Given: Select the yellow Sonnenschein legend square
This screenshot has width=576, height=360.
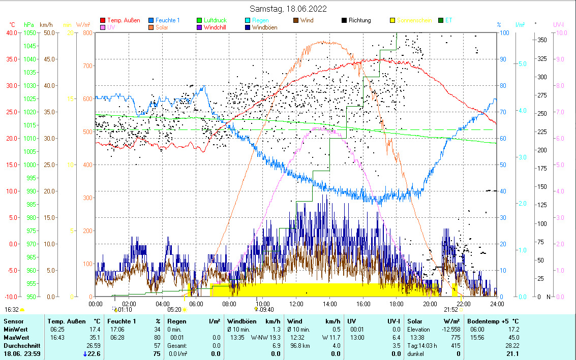Looking at the screenshot, I should click(x=392, y=21).
